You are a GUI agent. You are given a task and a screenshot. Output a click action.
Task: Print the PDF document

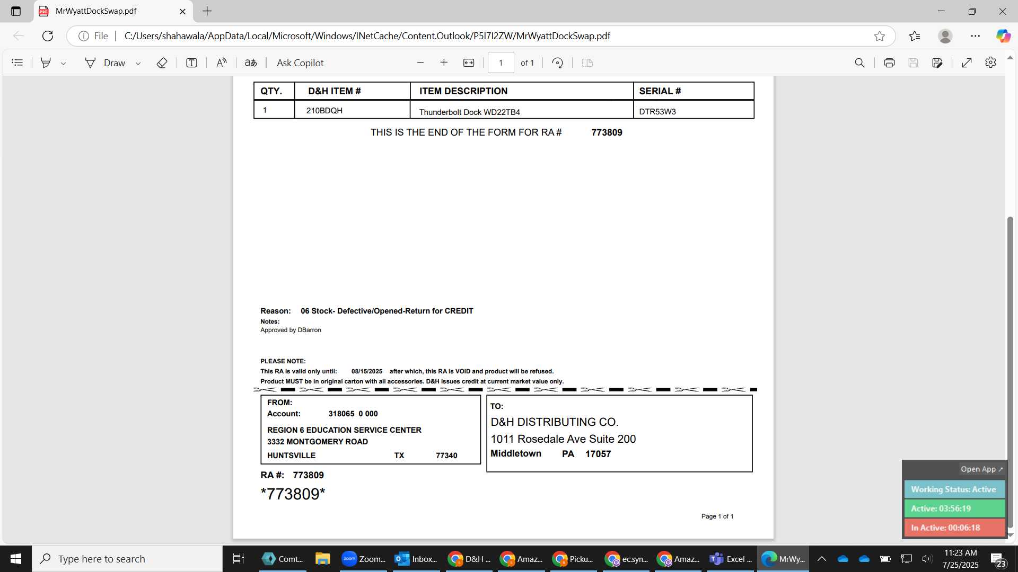889,62
